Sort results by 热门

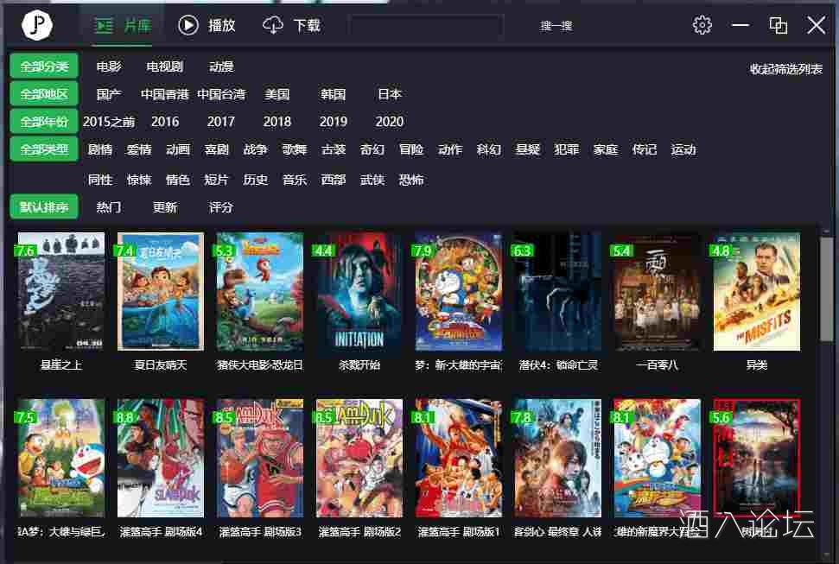coord(109,207)
